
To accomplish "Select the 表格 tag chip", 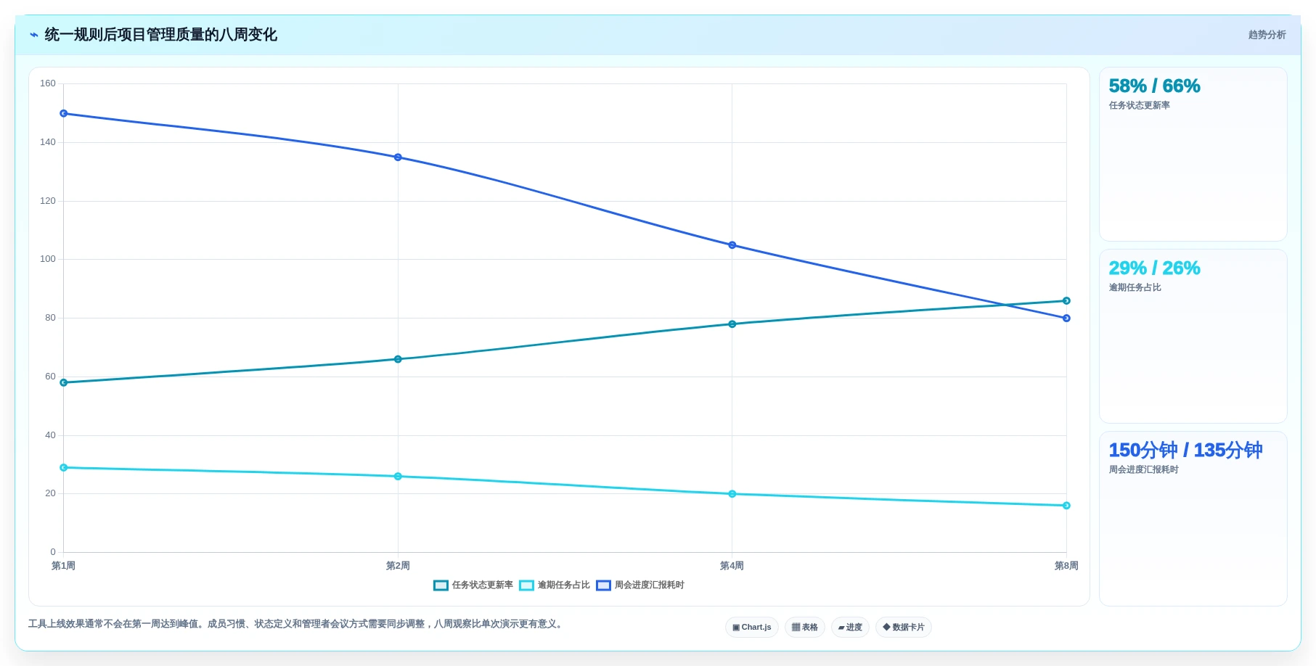I will click(805, 628).
